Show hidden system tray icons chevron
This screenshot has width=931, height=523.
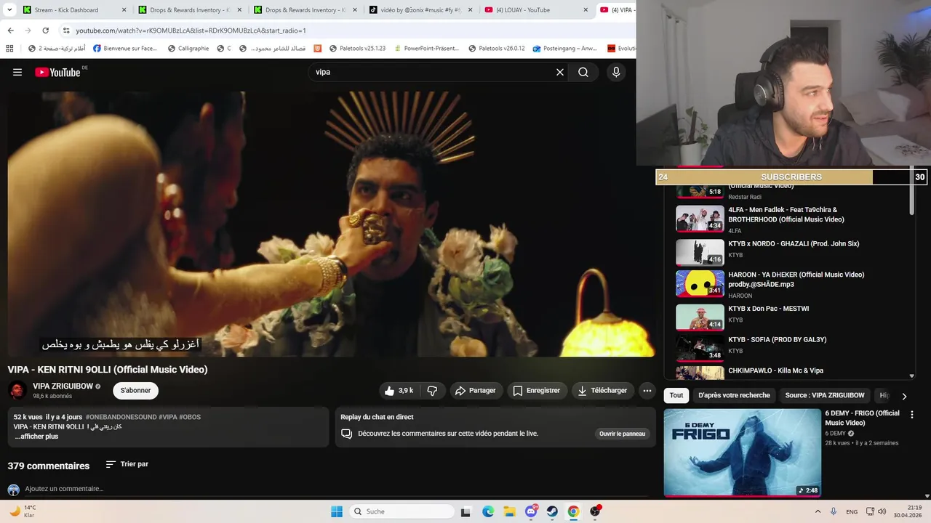coord(818,511)
